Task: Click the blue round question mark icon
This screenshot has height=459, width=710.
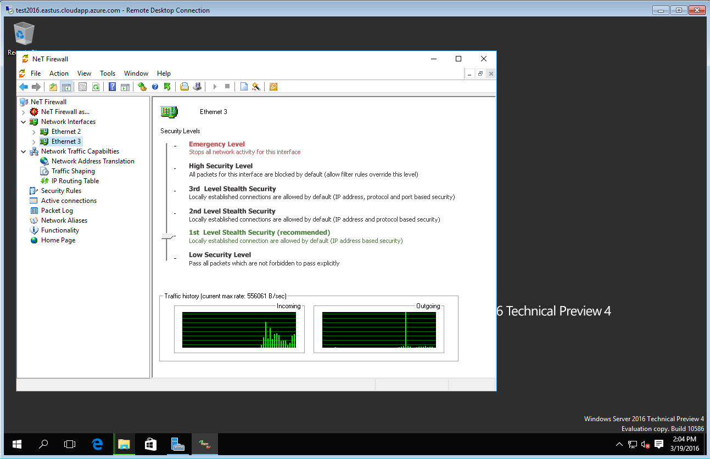Action: (x=155, y=87)
